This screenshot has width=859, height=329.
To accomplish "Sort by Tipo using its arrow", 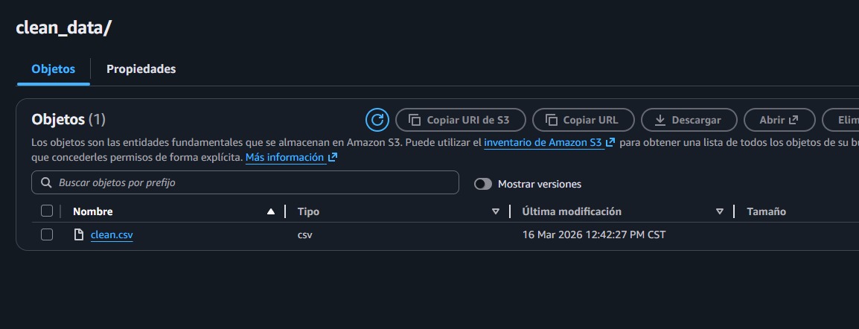I will click(x=496, y=211).
